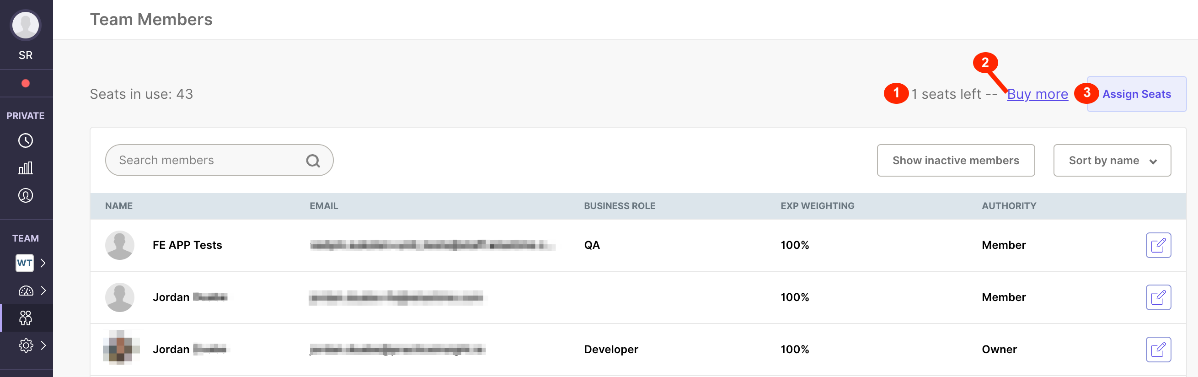The width and height of the screenshot is (1198, 377).
Task: Open the settings gear icon
Action: 26,345
